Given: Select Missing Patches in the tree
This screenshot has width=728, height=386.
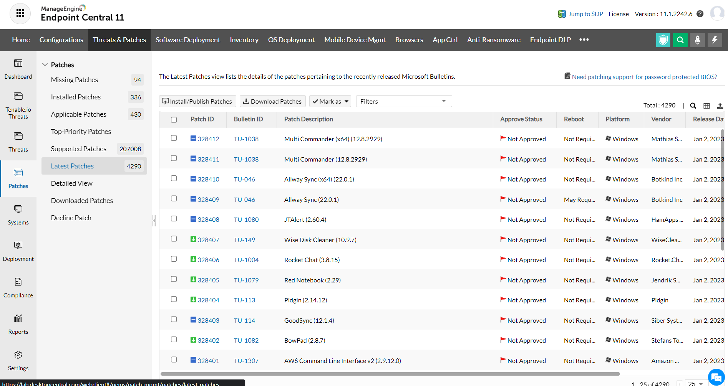Looking at the screenshot, I should 74,80.
